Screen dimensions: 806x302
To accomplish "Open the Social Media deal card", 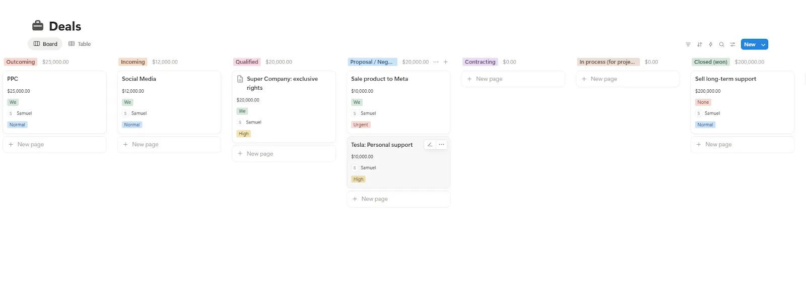I will tap(169, 102).
